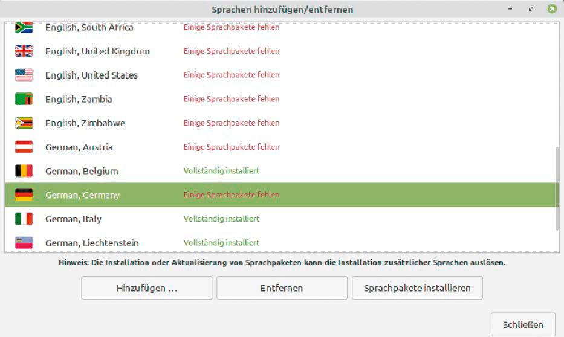Click the Entfernen button
Image resolution: width=564 pixels, height=337 pixels.
[282, 288]
